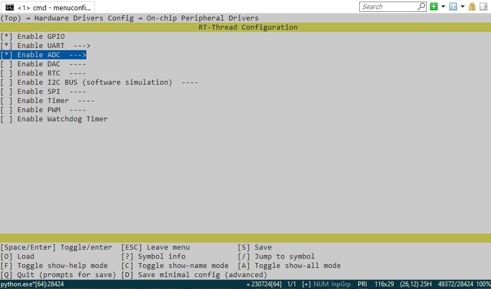This screenshot has height=289, width=491.
Task: Click the dashes after Enable I2C BUS
Action: click(x=190, y=82)
